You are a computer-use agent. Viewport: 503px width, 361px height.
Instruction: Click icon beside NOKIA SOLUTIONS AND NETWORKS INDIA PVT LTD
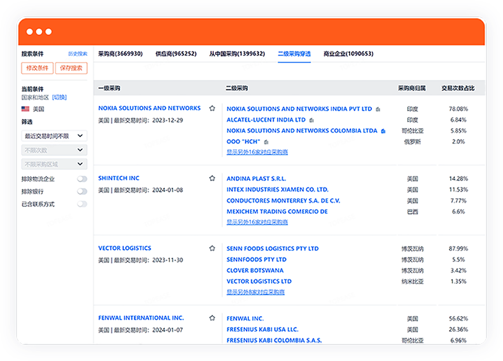click(378, 109)
